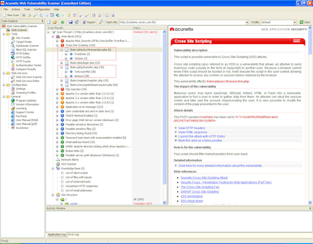The width and height of the screenshot is (313, 244).
Task: Open Web Scanner from the top toolbar icons
Action: [24, 15]
